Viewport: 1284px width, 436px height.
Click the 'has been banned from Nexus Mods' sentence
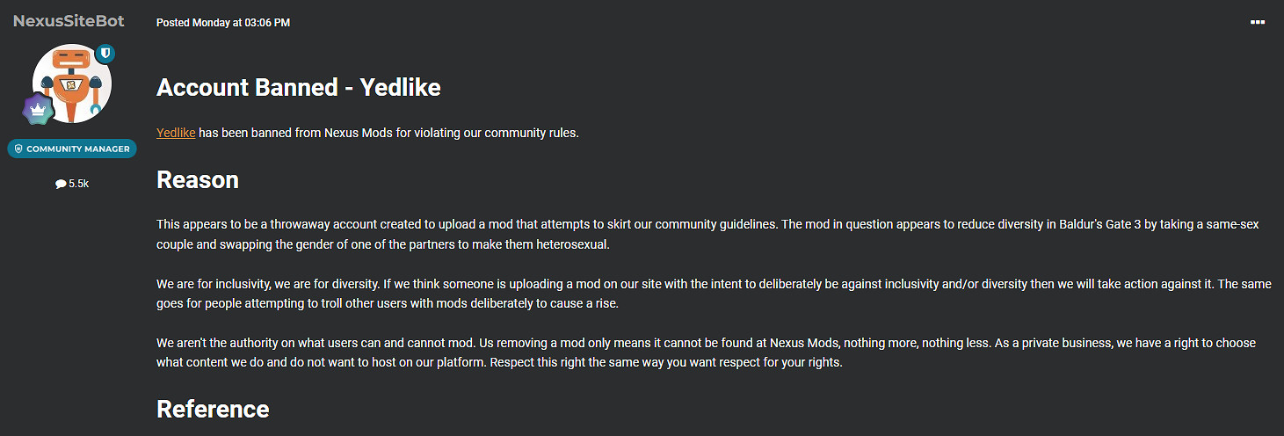tap(387, 133)
